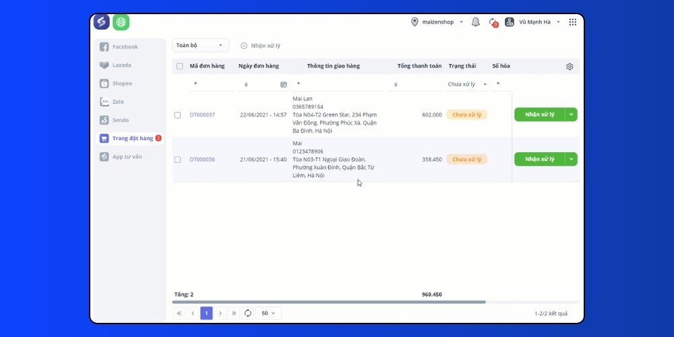Click the horizontal table scrollbar

[337, 302]
